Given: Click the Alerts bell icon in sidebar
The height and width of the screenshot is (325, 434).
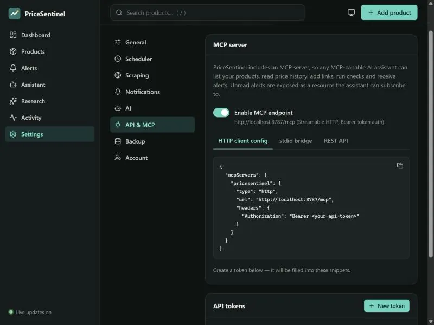Looking at the screenshot, I should [x=13, y=68].
